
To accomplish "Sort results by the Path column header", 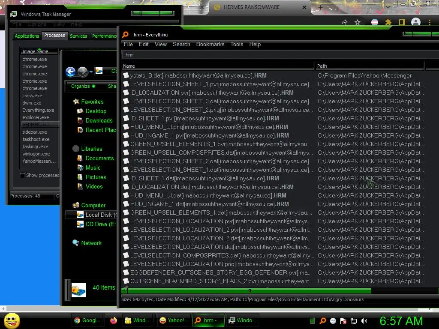I will pyautogui.click(x=370, y=66).
